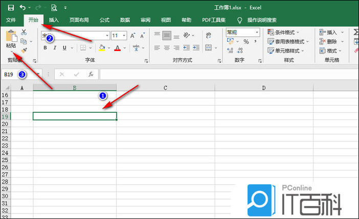
Task: Open the 数据 ribbon tab
Action: pos(125,20)
